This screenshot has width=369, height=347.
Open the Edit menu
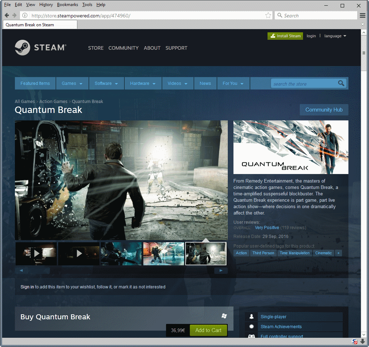pos(18,5)
